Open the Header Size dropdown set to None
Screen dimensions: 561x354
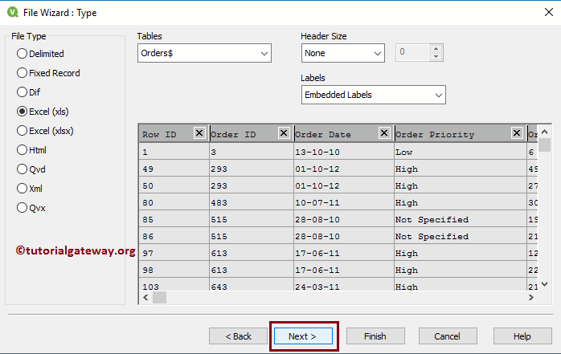point(342,53)
